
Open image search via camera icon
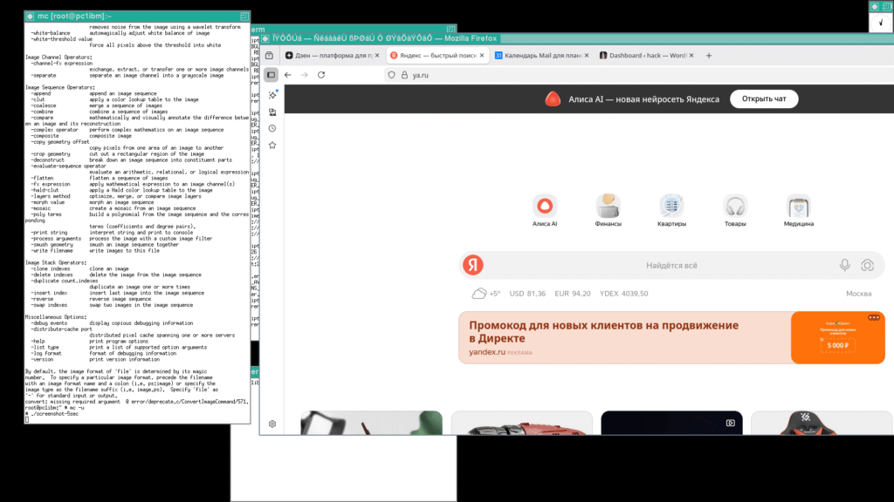click(x=867, y=265)
